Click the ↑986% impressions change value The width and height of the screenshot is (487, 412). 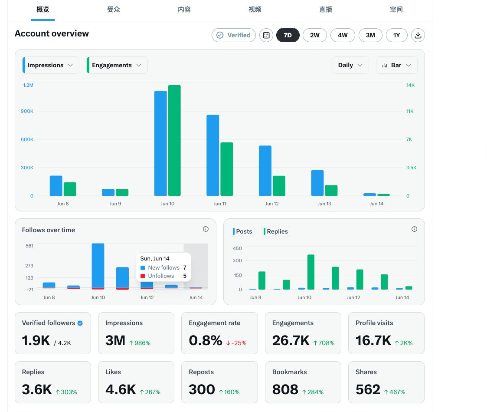140,343
